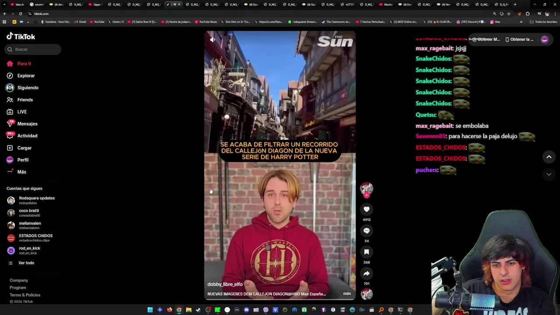
Task: Go to previous video with up chevron
Action: coord(549,157)
